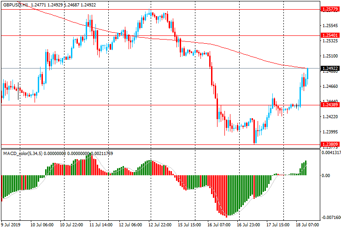Viewport: 341px width, 230px height.
Task: Click the -0.007160 MACD scale value
Action: 331,218
